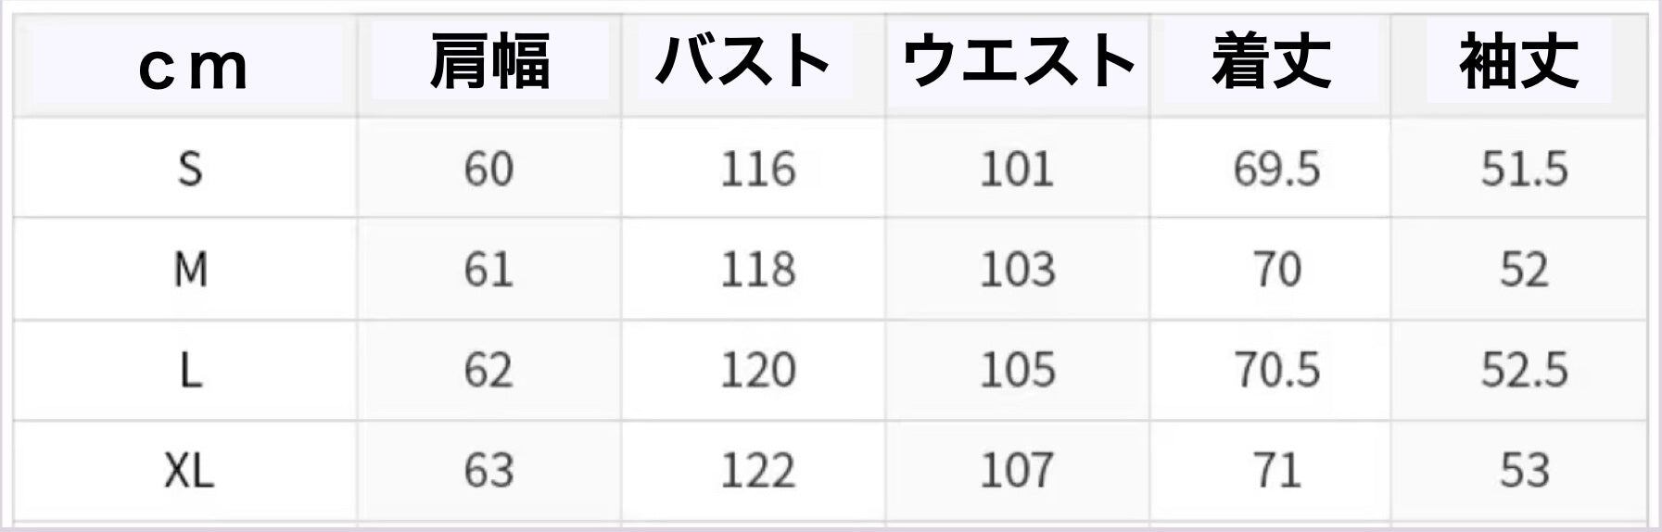Select the ウエスト column header

[1018, 62]
